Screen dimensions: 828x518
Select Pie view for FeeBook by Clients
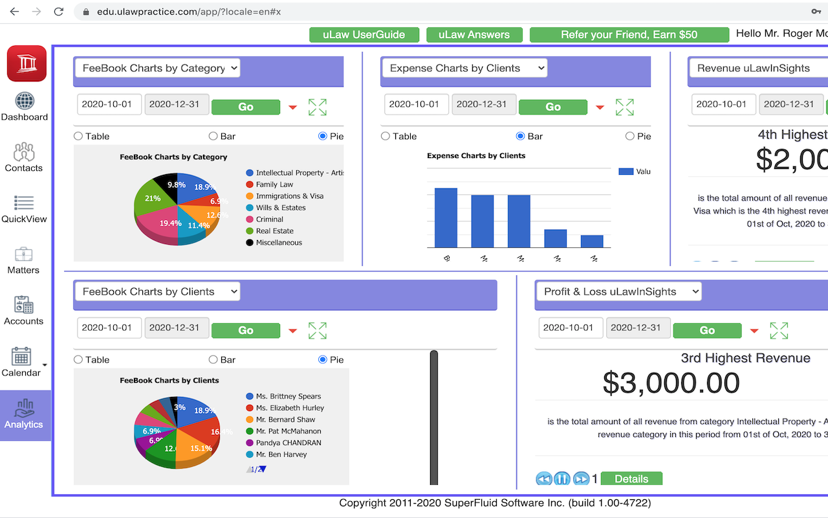click(323, 359)
